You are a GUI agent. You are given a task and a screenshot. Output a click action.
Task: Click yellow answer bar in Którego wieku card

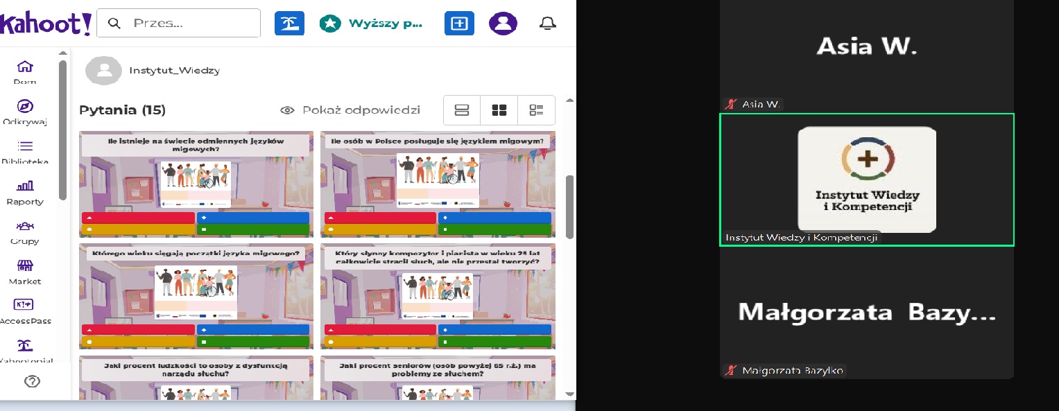pos(138,342)
